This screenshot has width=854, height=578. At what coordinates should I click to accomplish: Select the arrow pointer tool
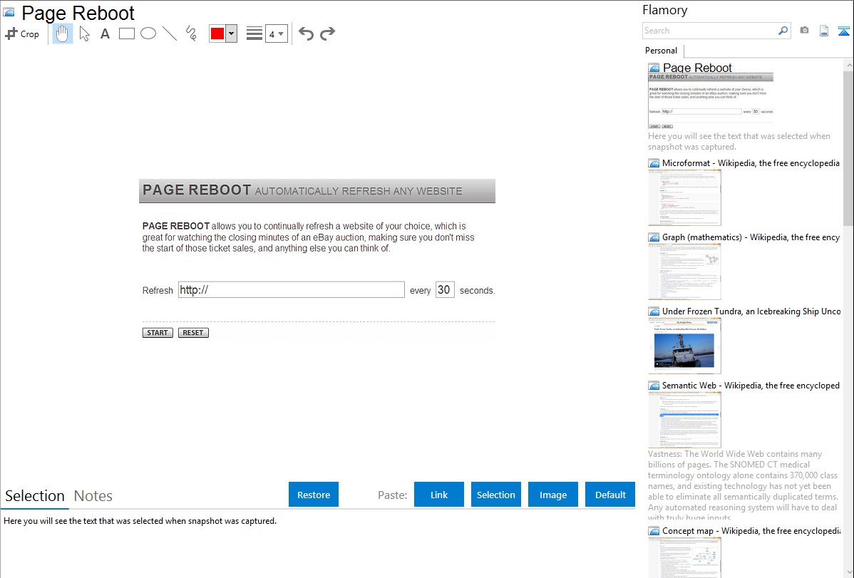pos(84,33)
